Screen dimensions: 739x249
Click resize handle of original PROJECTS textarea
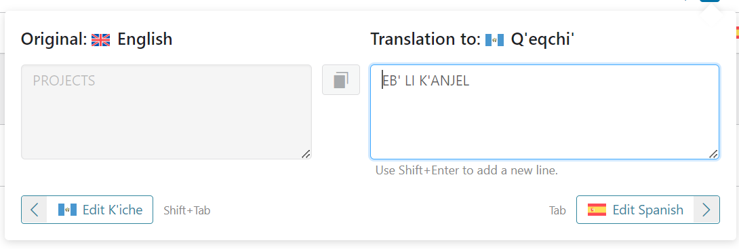pyautogui.click(x=305, y=154)
